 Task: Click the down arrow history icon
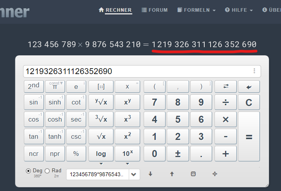pos(150,174)
